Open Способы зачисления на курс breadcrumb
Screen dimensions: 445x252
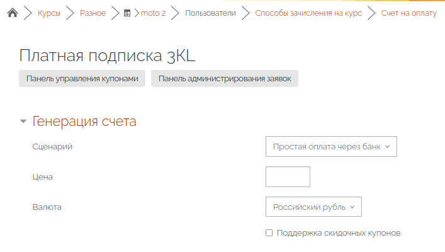click(x=308, y=13)
